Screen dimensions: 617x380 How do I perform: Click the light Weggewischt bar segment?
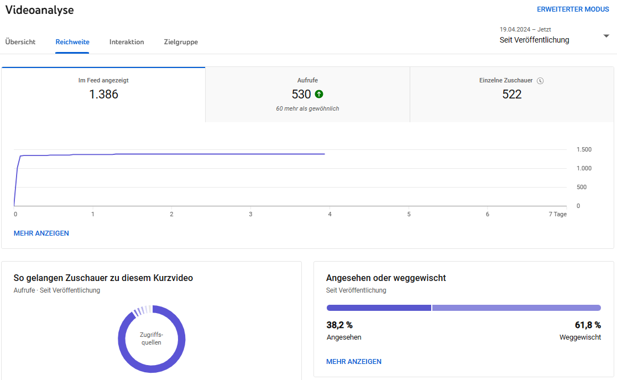click(x=516, y=308)
